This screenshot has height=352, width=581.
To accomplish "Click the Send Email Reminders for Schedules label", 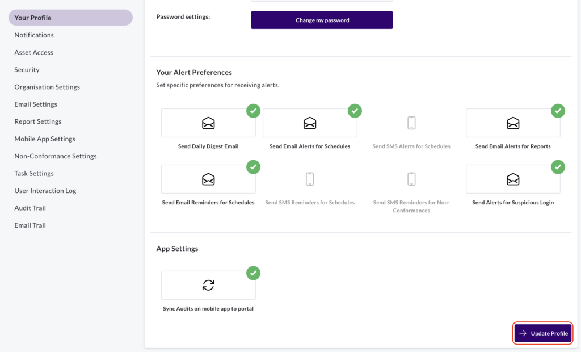I will (x=208, y=203).
